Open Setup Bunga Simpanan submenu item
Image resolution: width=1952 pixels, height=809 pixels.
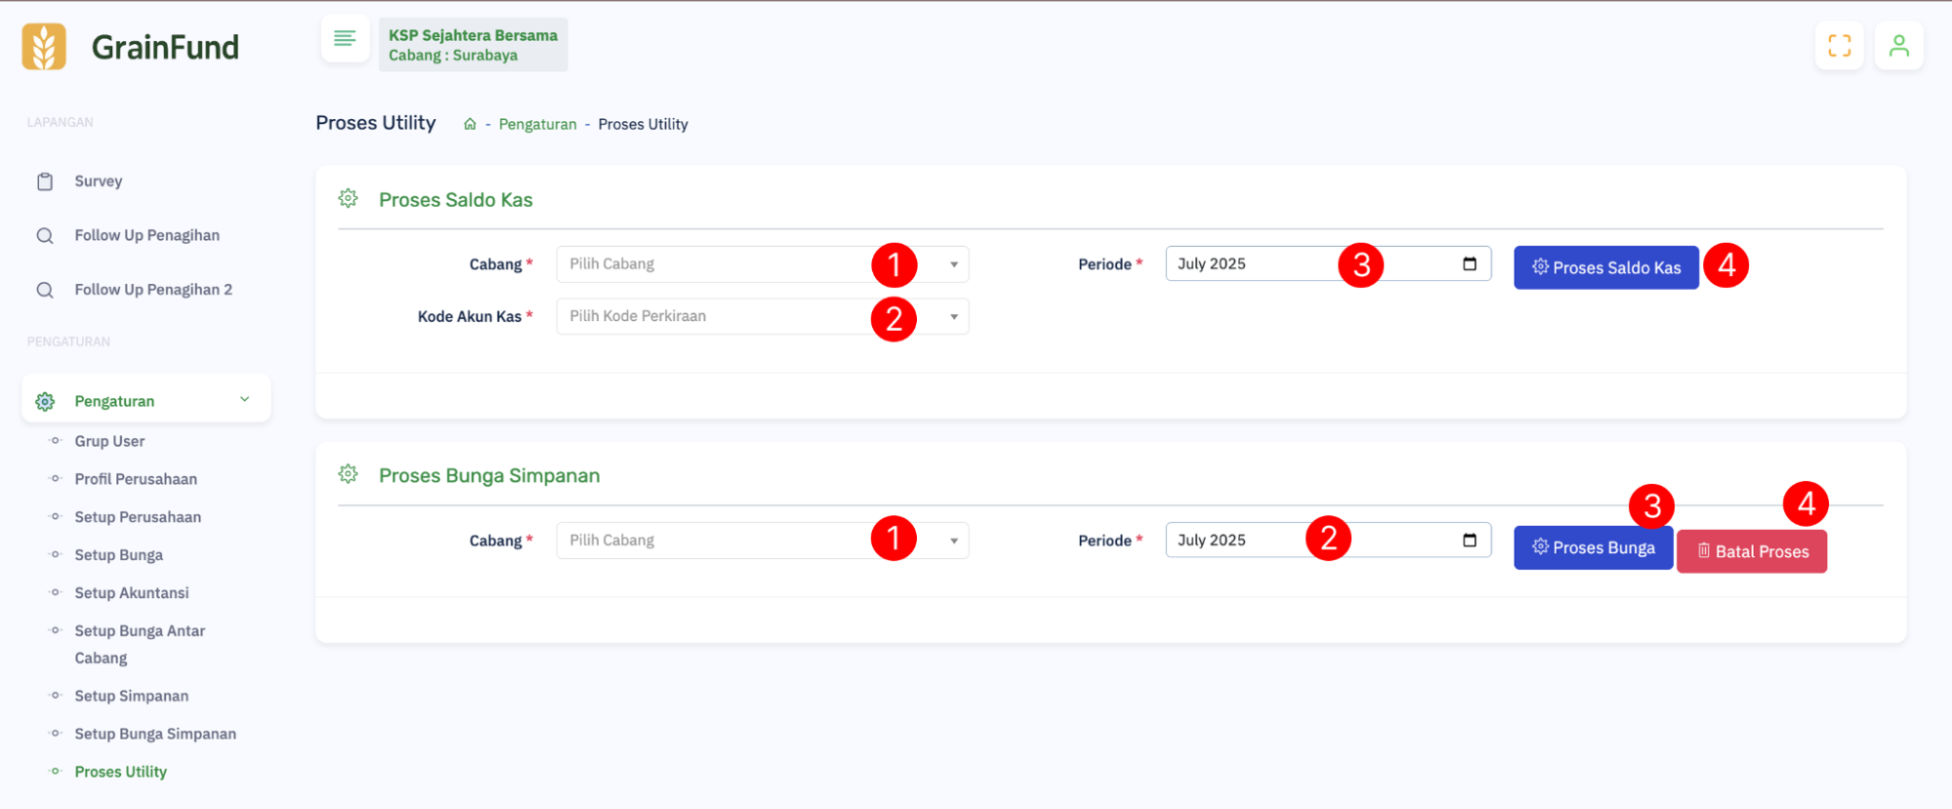(155, 734)
